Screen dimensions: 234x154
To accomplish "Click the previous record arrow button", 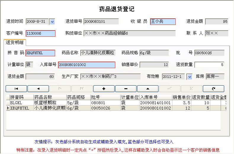I will pyautogui.click(x=38, y=89).
